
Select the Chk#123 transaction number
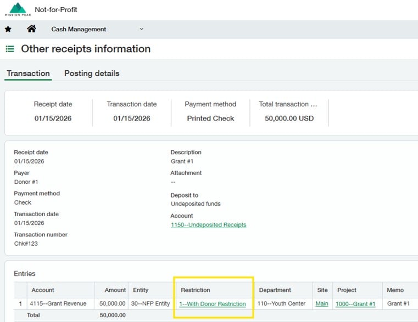26,244
